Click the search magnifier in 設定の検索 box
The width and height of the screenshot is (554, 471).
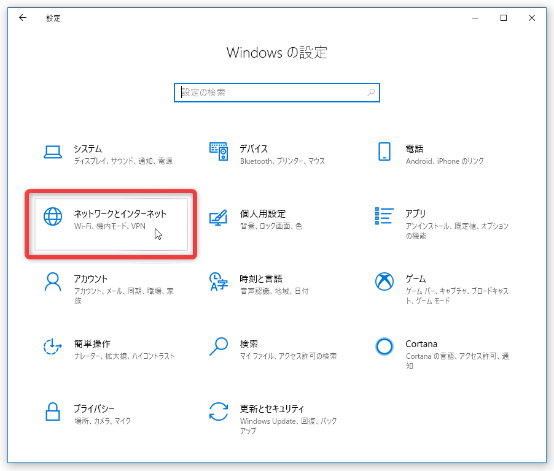(x=370, y=93)
